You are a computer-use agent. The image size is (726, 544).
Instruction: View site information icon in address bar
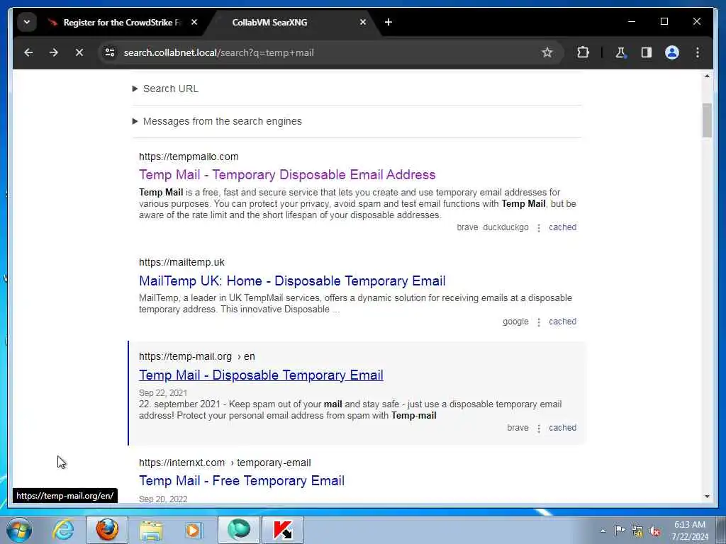[x=110, y=52]
